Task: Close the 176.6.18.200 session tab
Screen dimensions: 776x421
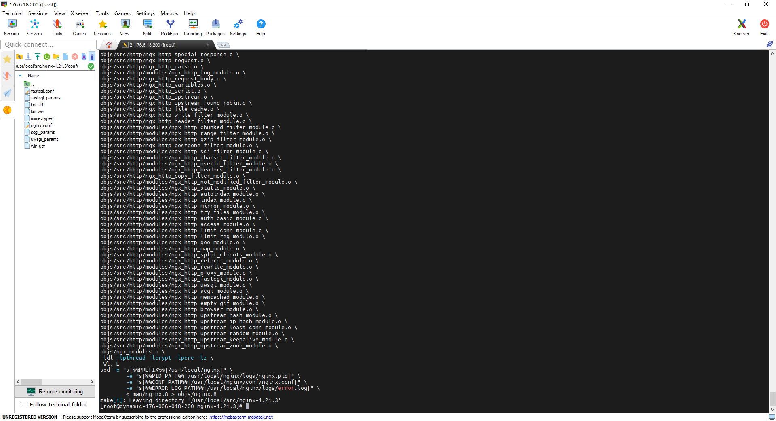Action: point(208,45)
